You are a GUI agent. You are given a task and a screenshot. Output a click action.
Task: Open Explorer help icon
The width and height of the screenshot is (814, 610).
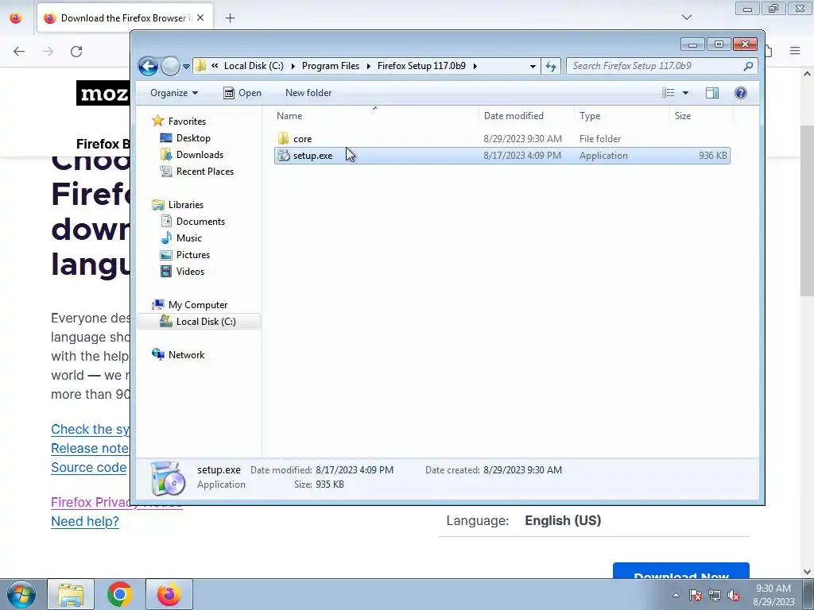pos(741,93)
